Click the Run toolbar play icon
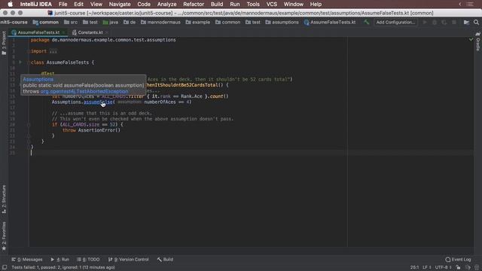Screen dimensions: 482x271 [x=425, y=22]
